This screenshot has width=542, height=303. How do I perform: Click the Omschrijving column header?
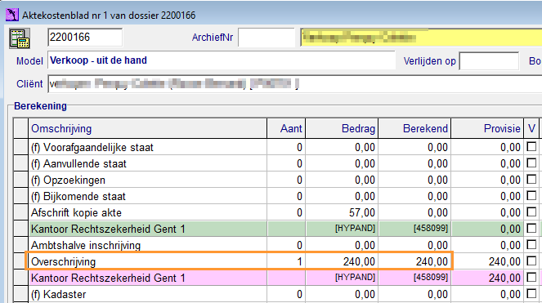click(148, 128)
